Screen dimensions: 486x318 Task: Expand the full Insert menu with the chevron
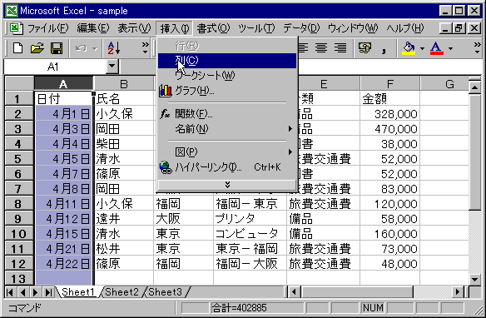click(x=227, y=185)
